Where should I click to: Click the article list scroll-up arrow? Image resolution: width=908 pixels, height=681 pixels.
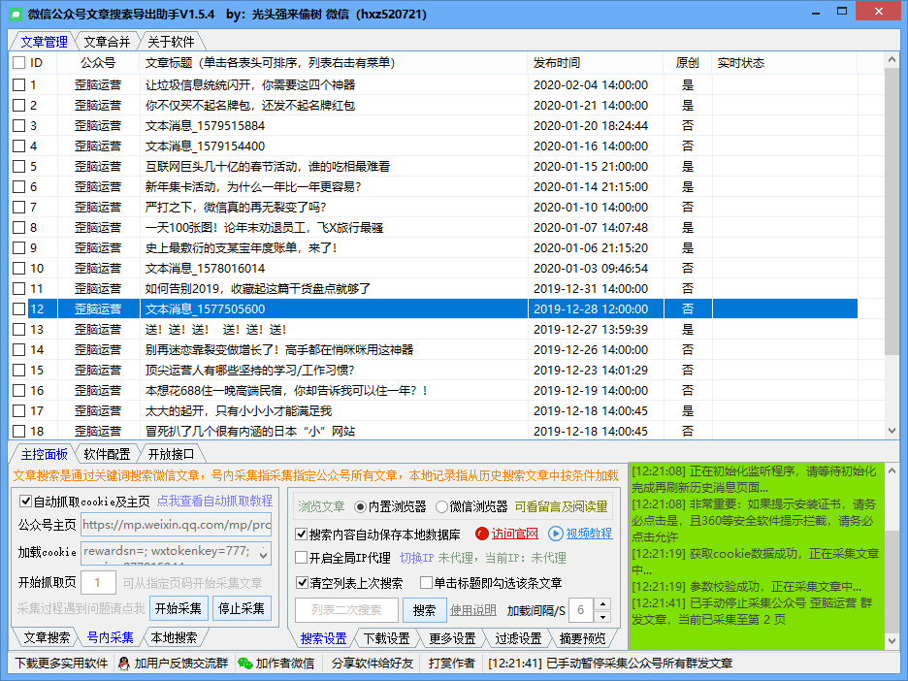point(892,59)
